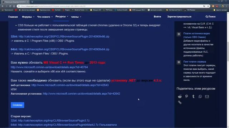
Task: Click the ping server plugin resource icon
Action: [179, 62]
